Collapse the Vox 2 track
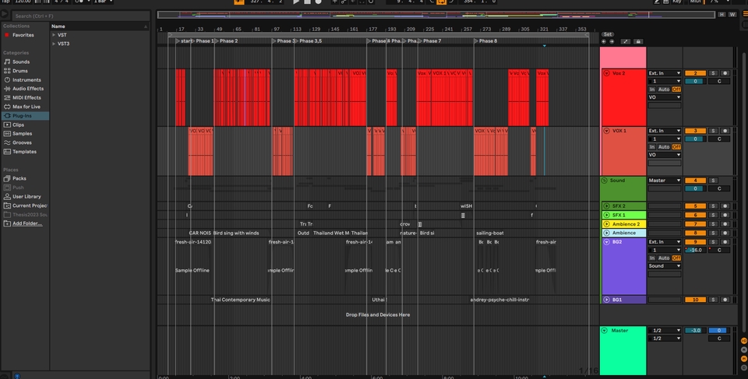 click(606, 73)
